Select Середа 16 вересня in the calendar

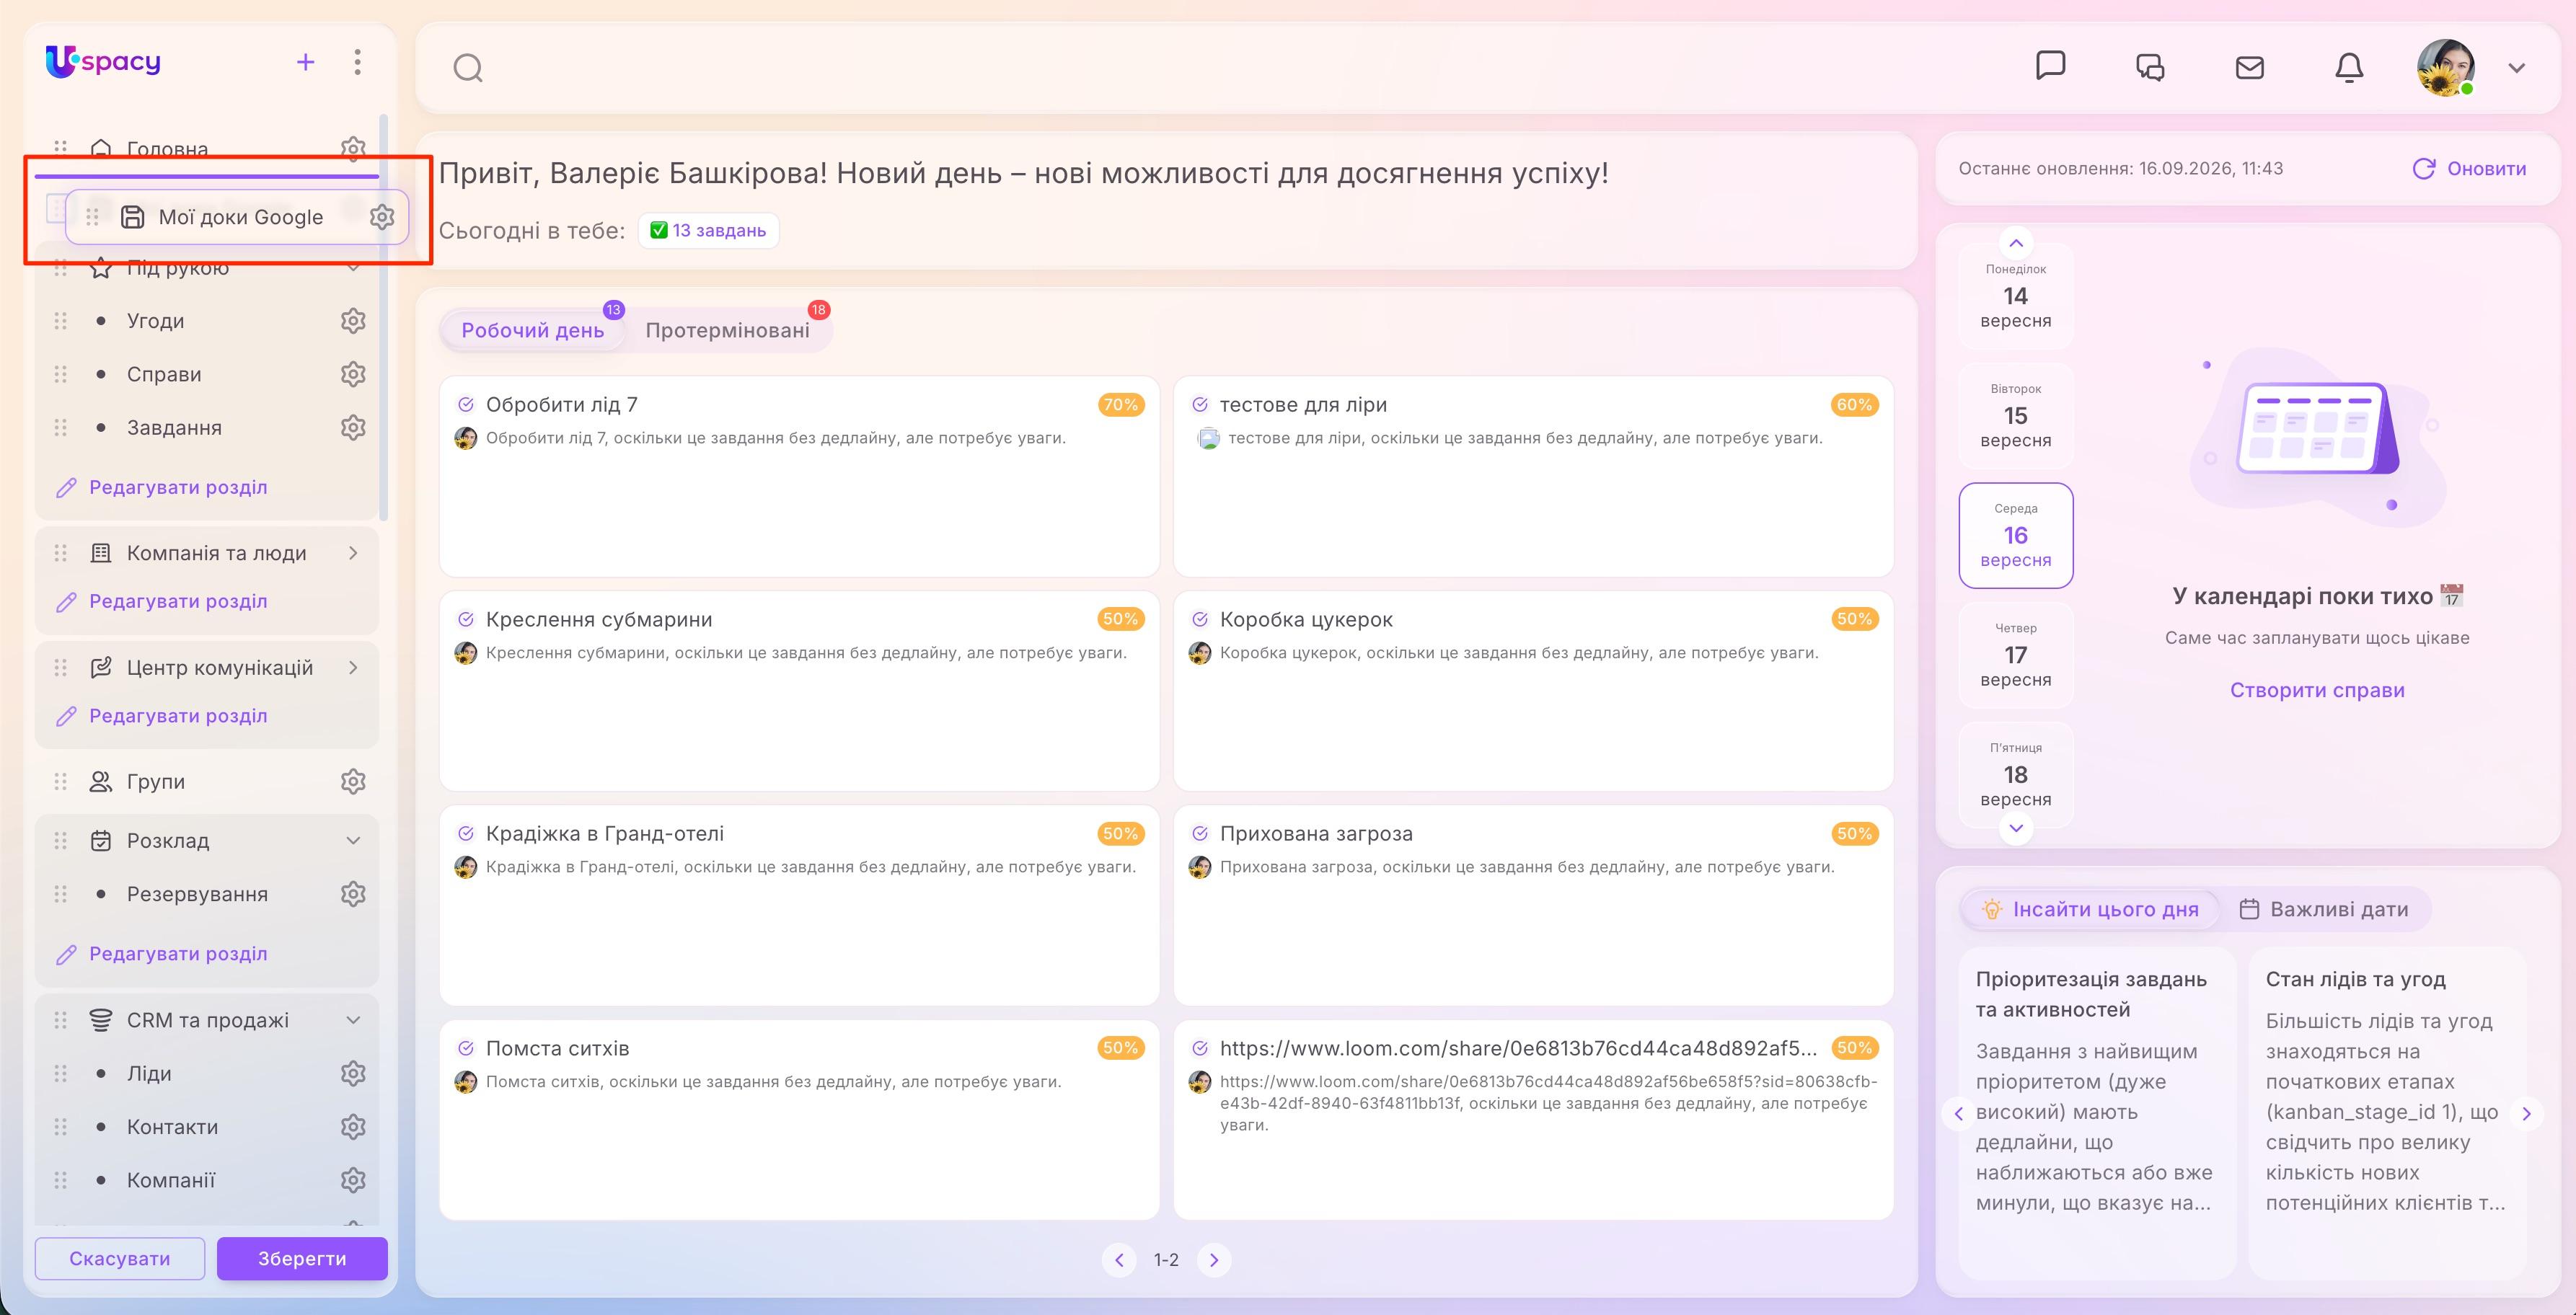2016,535
